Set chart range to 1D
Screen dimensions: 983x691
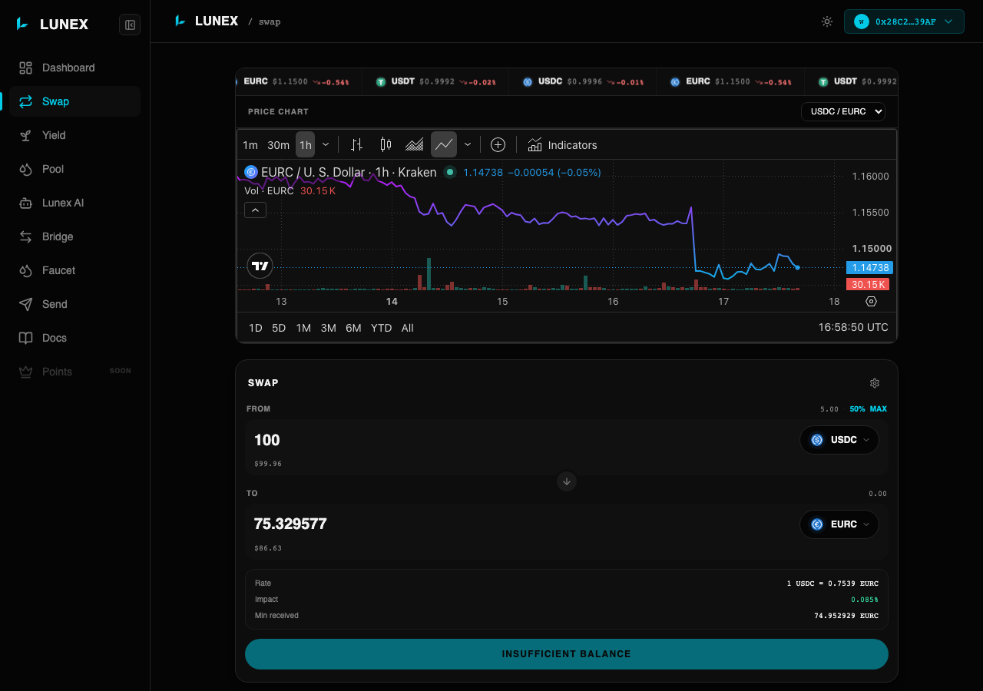[256, 328]
